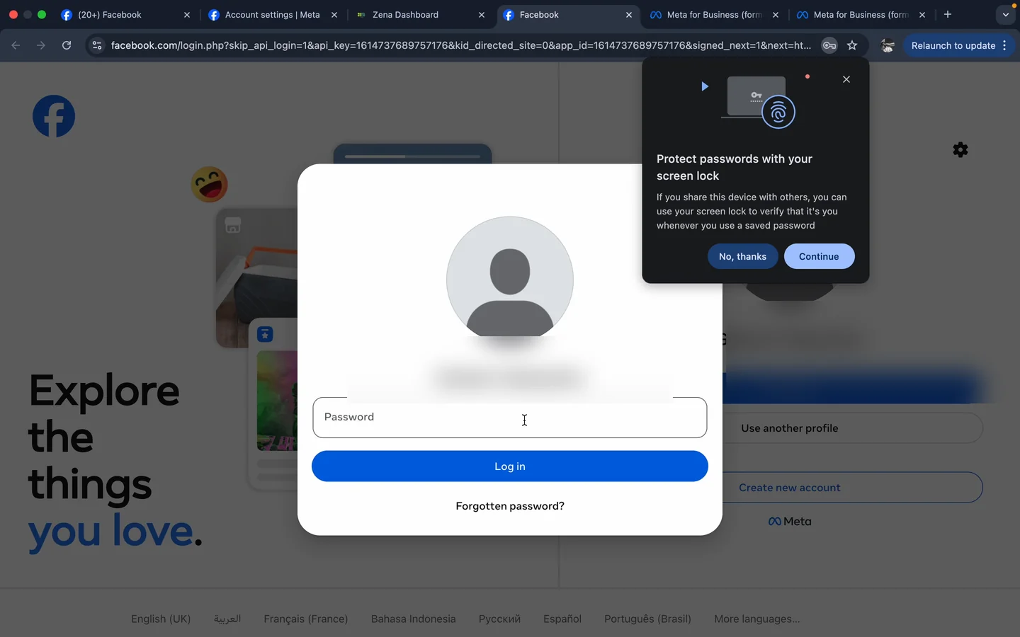Switch to the first Meta for Business tab
The width and height of the screenshot is (1020, 637).
tap(714, 14)
